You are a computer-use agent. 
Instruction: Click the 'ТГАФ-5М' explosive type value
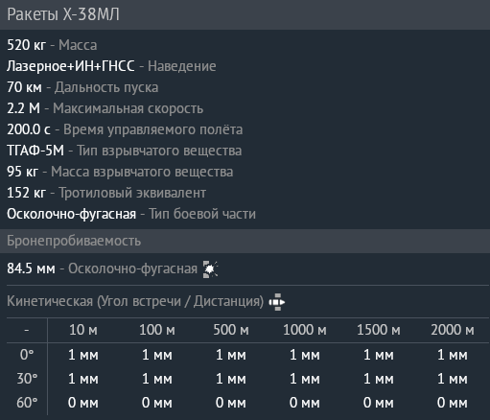(x=35, y=151)
